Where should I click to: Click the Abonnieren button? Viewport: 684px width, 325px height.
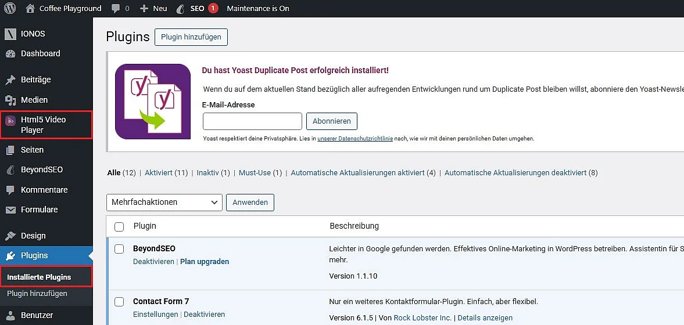pyautogui.click(x=331, y=121)
